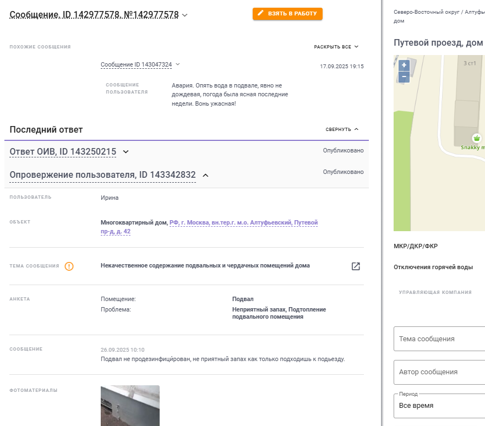
Task: Click the МКР/ДКР/ФКР item
Action: pyautogui.click(x=416, y=246)
